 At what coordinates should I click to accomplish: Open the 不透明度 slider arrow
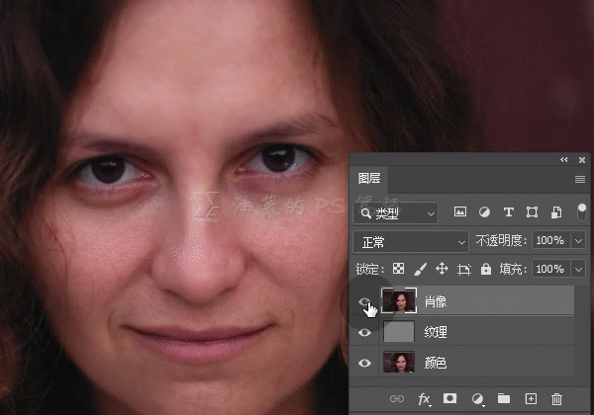click(578, 240)
